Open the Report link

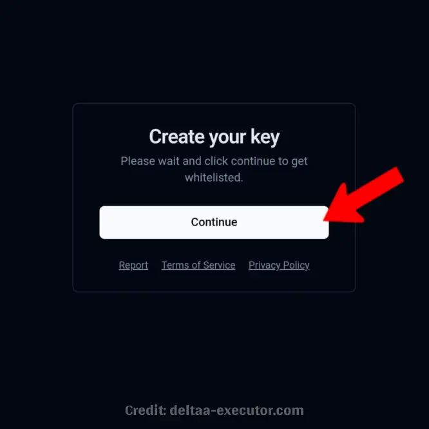[x=133, y=265]
